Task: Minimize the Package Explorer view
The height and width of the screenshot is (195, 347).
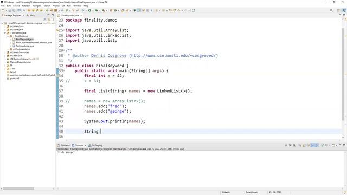Action: pos(48,15)
